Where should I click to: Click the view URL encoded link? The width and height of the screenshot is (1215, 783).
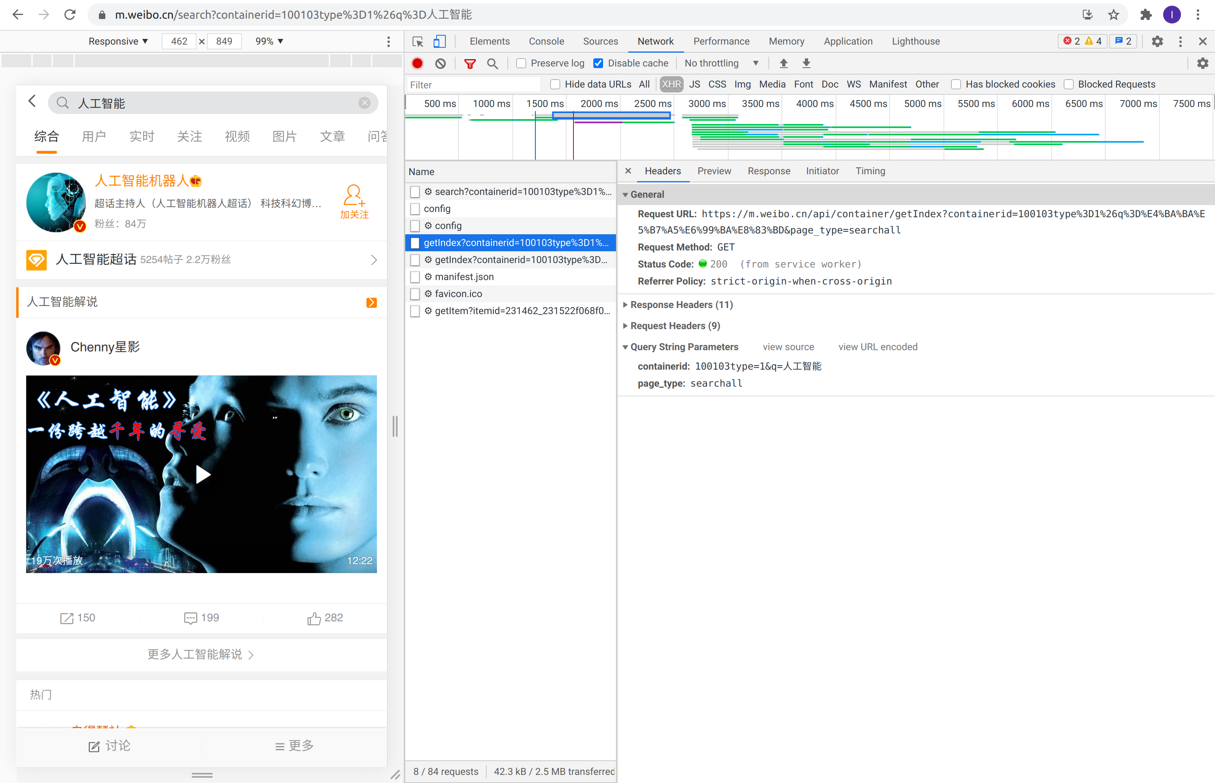[x=877, y=347]
